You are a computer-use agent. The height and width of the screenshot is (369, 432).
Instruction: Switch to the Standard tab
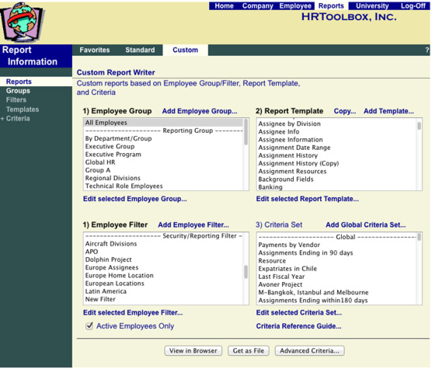coord(140,50)
